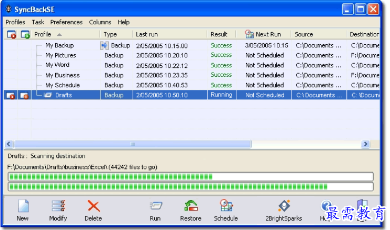Sort by the Type column header
The width and height of the screenshot is (390, 230).
pos(110,34)
